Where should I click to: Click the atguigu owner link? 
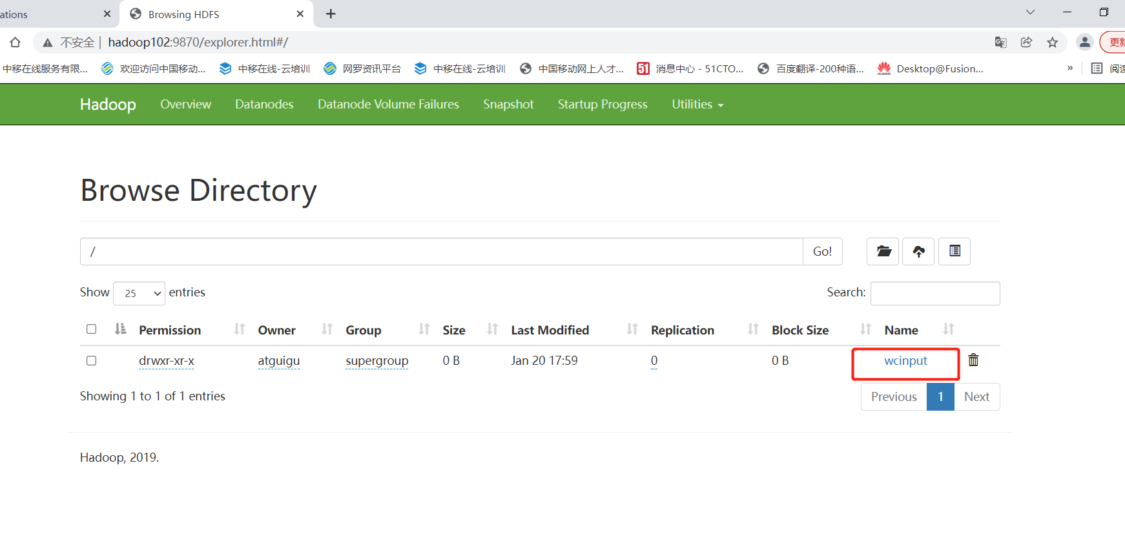[x=279, y=360]
